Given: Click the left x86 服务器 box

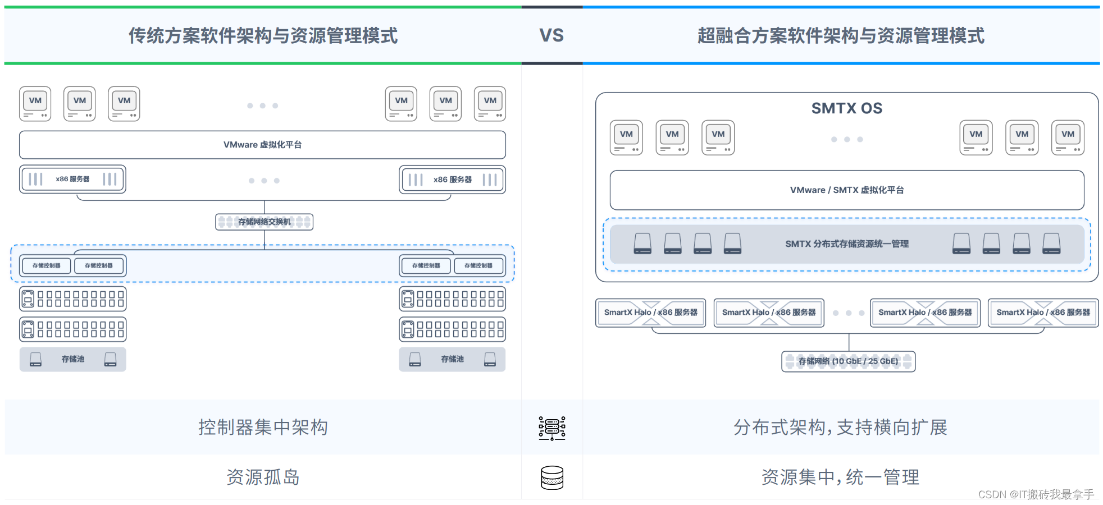Looking at the screenshot, I should coord(72,179).
